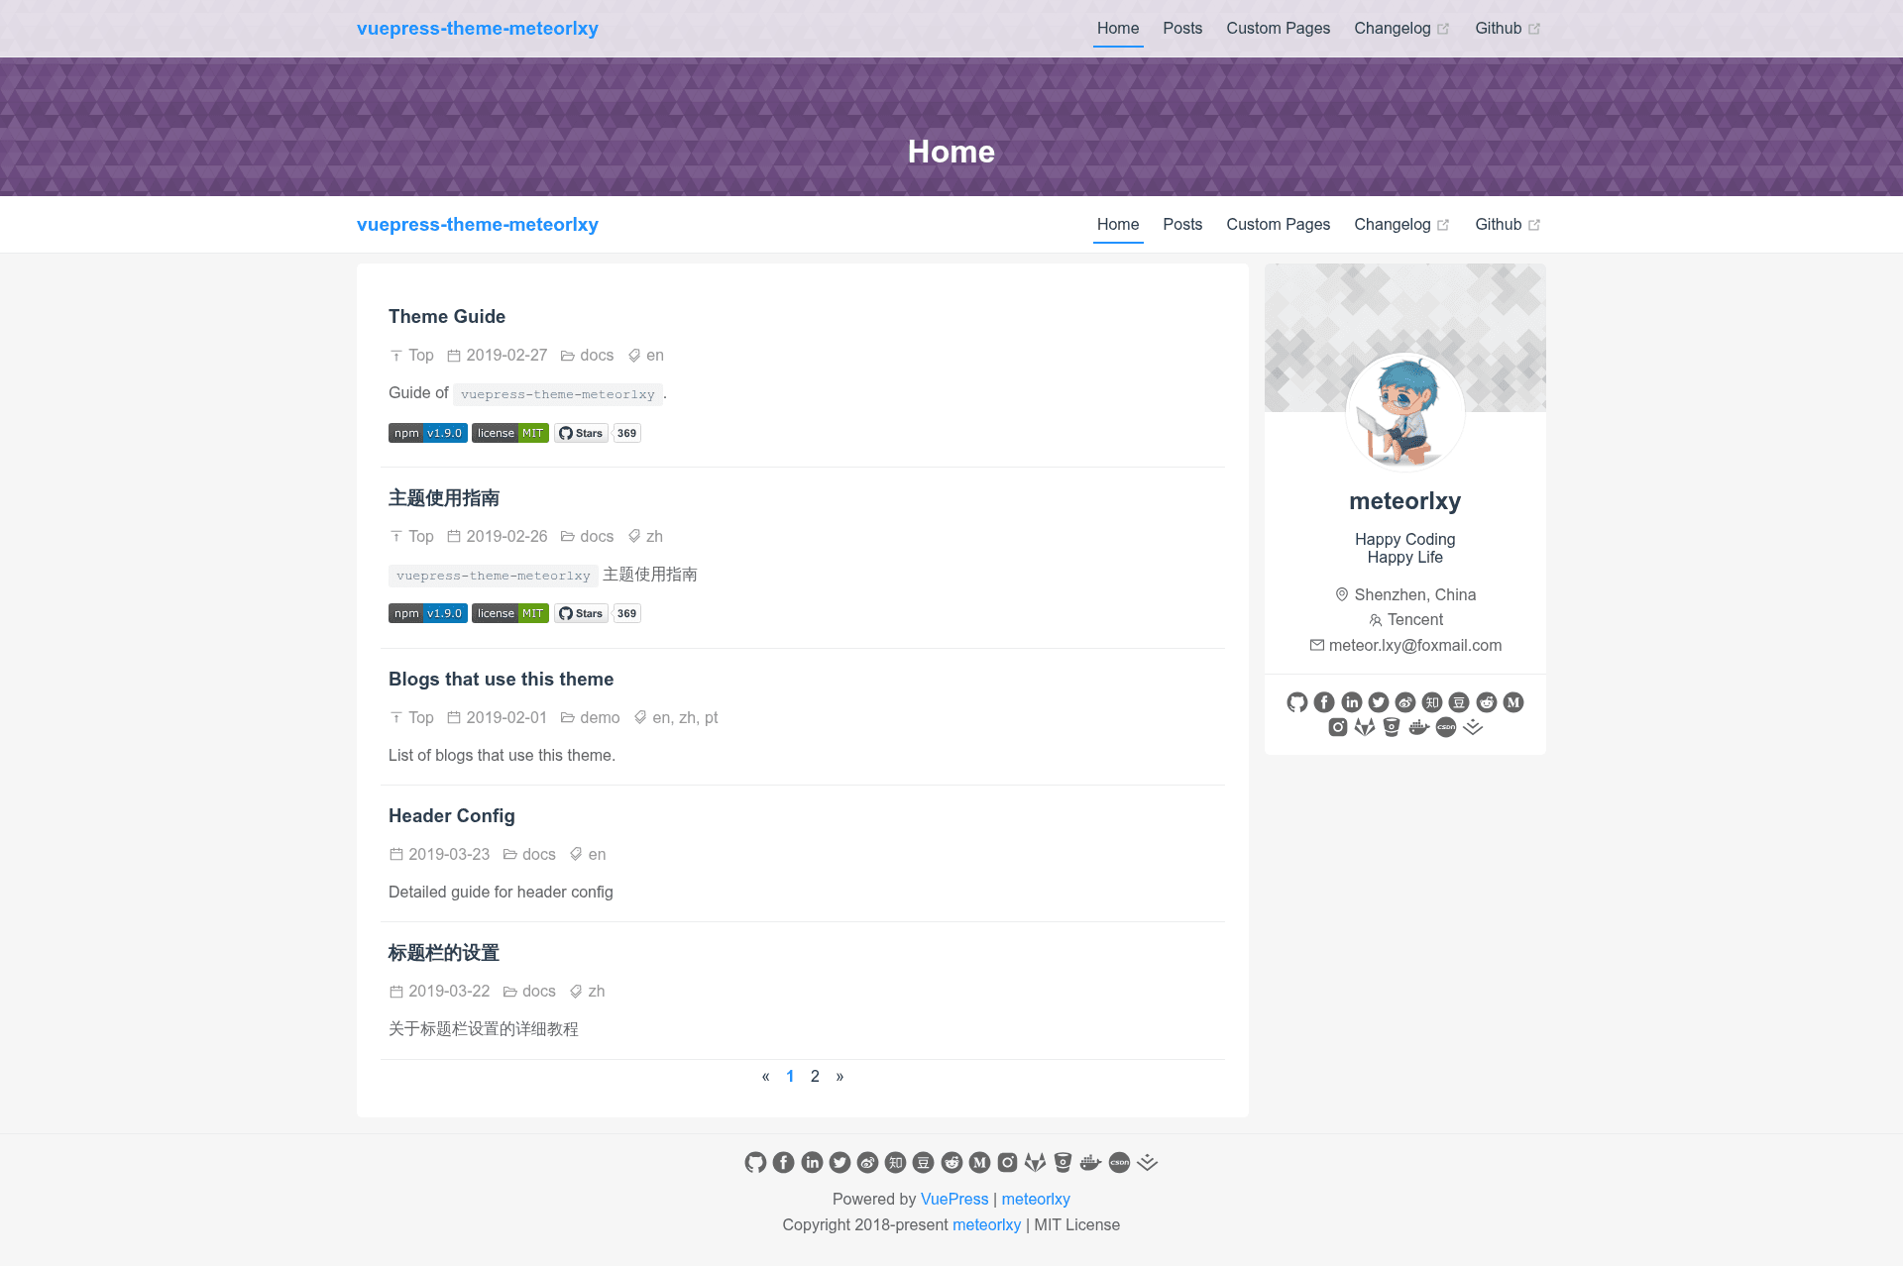Click npm v1.9.0 badge under Theme Guide

(428, 433)
